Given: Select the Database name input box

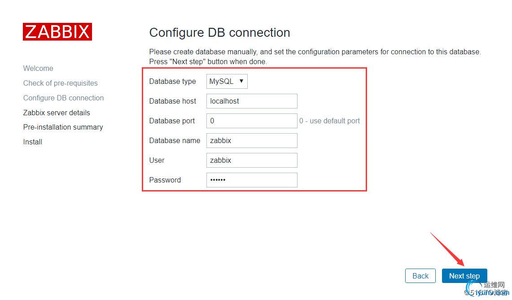Looking at the screenshot, I should tap(252, 141).
